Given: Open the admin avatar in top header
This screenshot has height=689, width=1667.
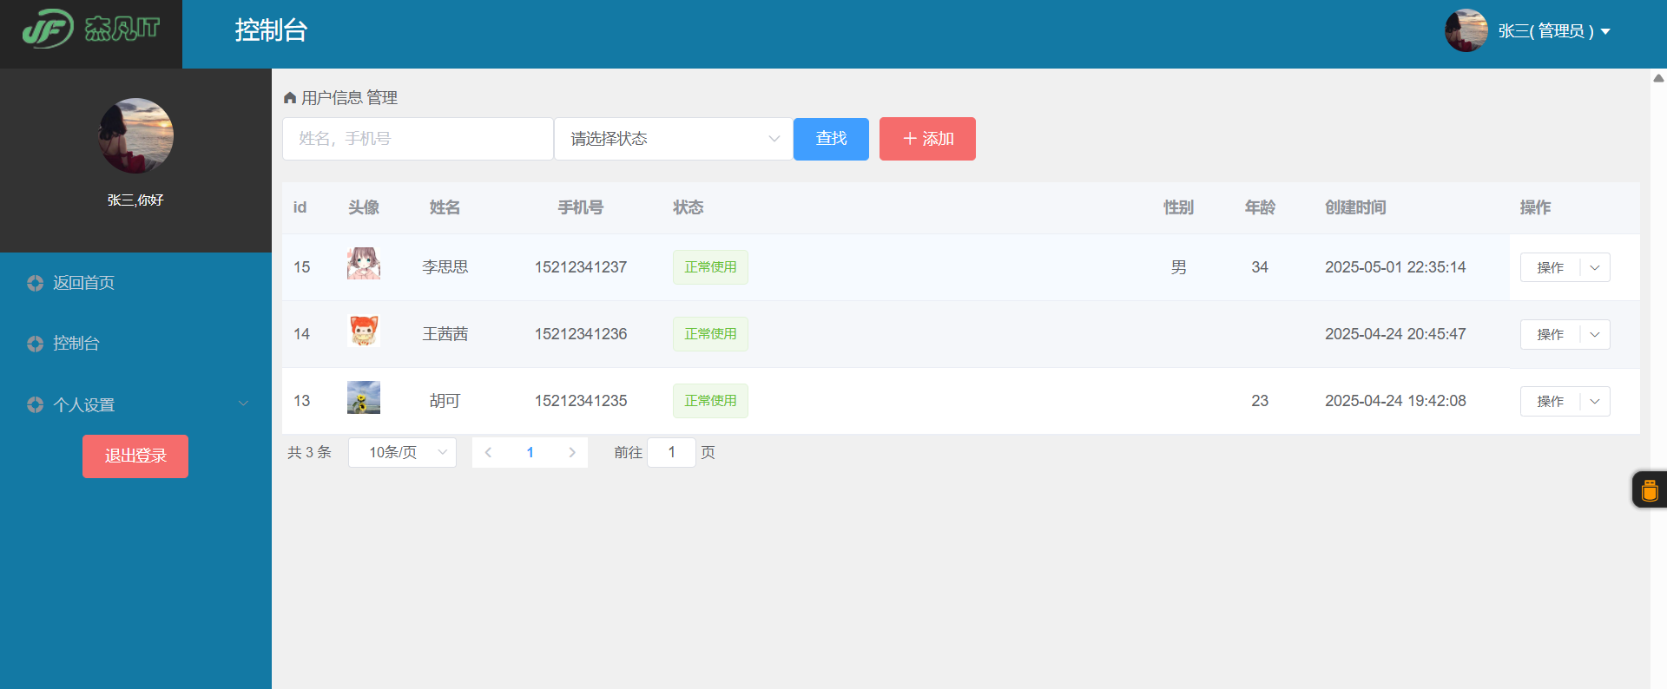Looking at the screenshot, I should pos(1466,30).
